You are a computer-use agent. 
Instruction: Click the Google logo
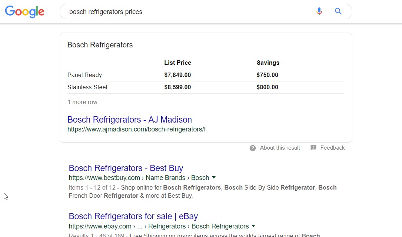point(24,11)
